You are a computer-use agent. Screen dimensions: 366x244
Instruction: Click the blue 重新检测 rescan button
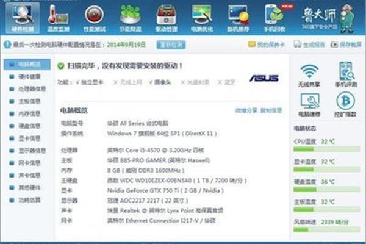(171, 45)
